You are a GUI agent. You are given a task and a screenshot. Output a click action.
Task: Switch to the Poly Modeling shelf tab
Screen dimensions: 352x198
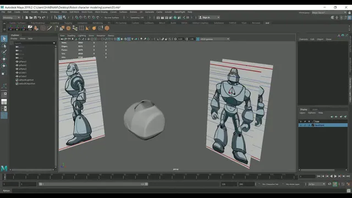coord(38,23)
